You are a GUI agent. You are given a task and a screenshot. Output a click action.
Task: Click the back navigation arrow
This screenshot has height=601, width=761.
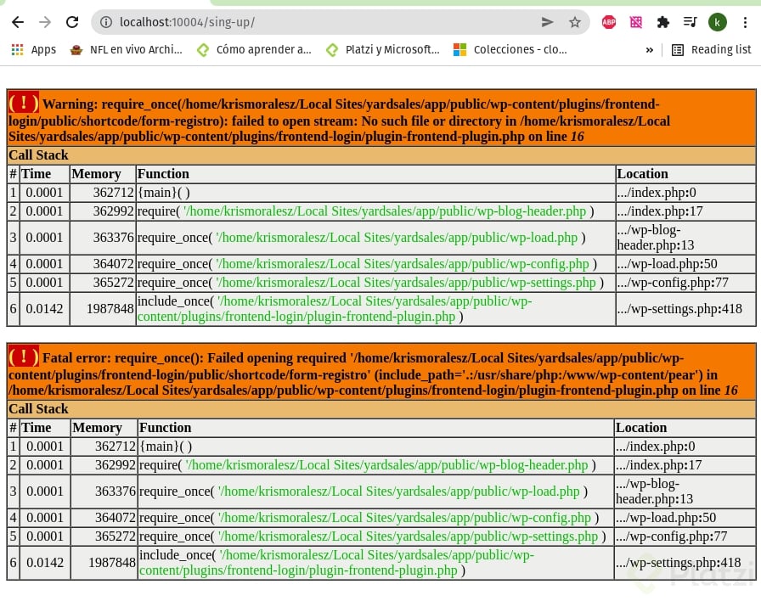pos(18,22)
